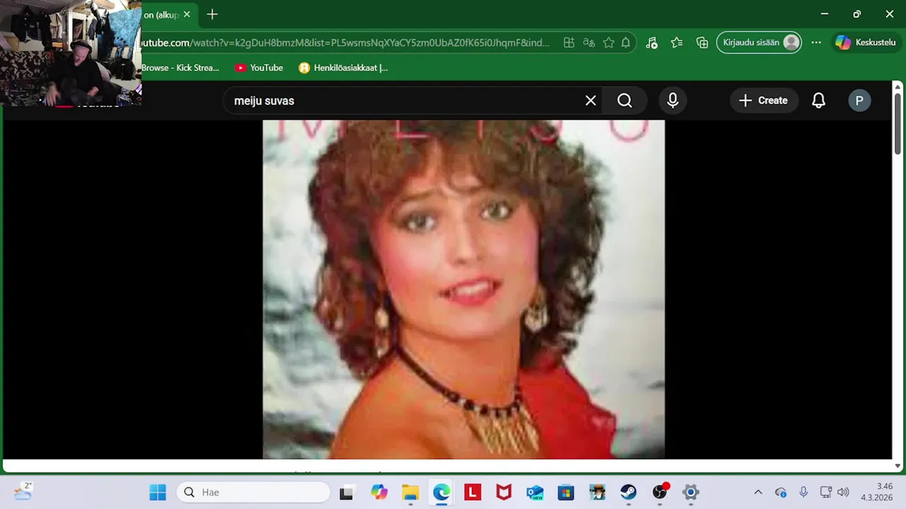This screenshot has width=906, height=509.
Task: Open File Explorer from the taskbar
Action: (411, 492)
